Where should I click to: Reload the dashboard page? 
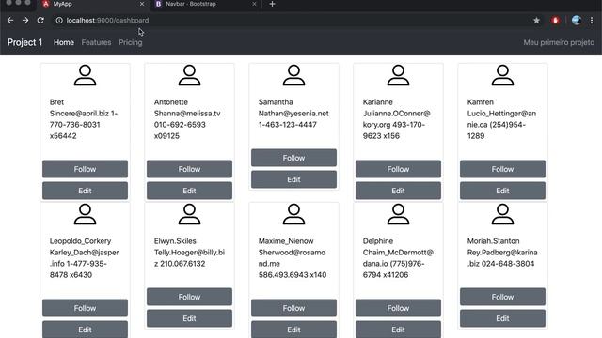[x=40, y=20]
